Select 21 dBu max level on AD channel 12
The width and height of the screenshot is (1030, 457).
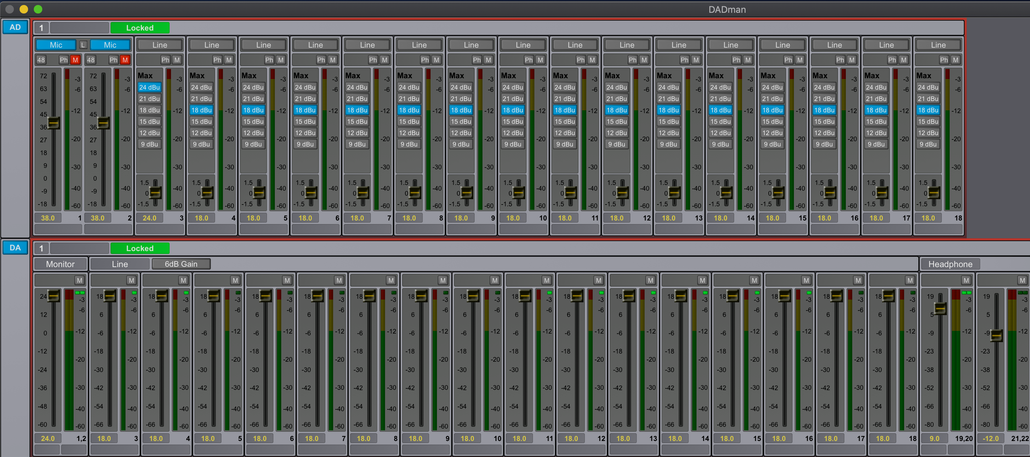coord(617,99)
